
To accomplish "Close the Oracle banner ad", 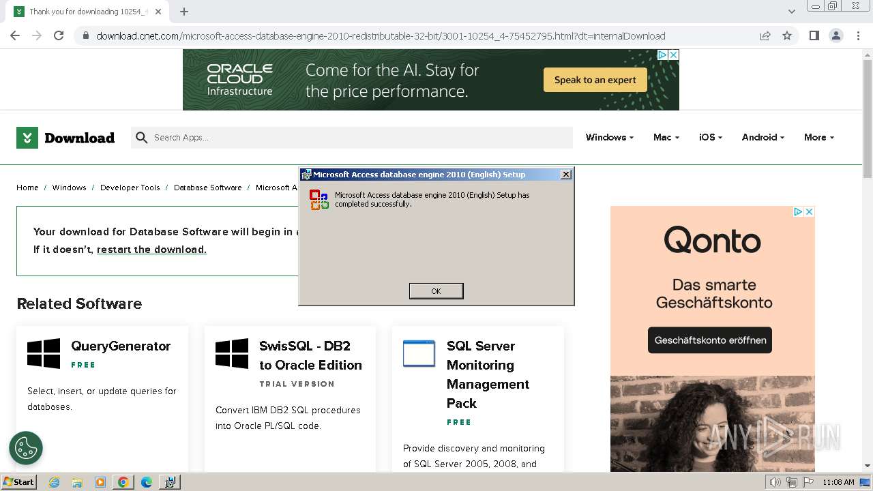I will (x=673, y=55).
